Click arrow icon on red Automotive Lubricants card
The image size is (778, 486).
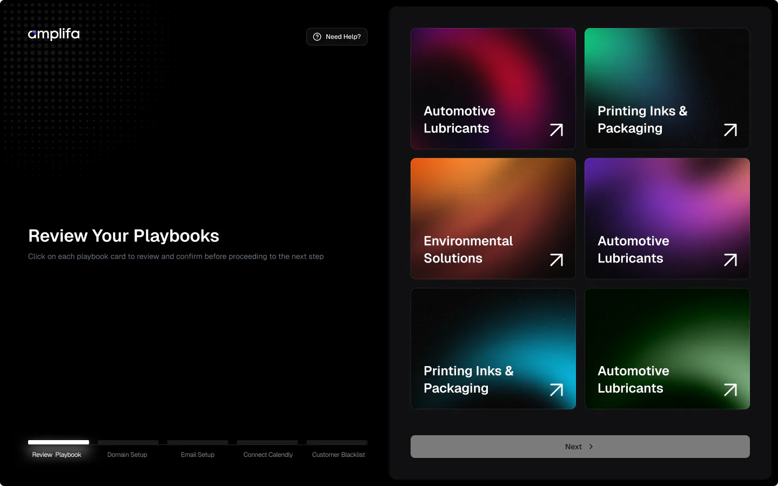(556, 130)
